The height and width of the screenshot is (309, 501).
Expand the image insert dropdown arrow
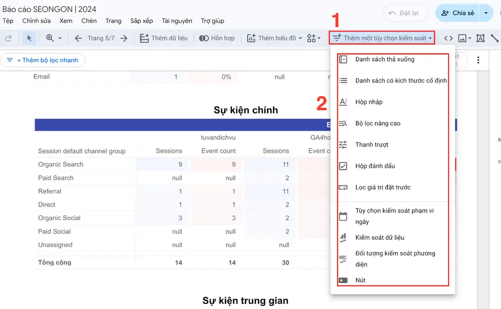[470, 38]
